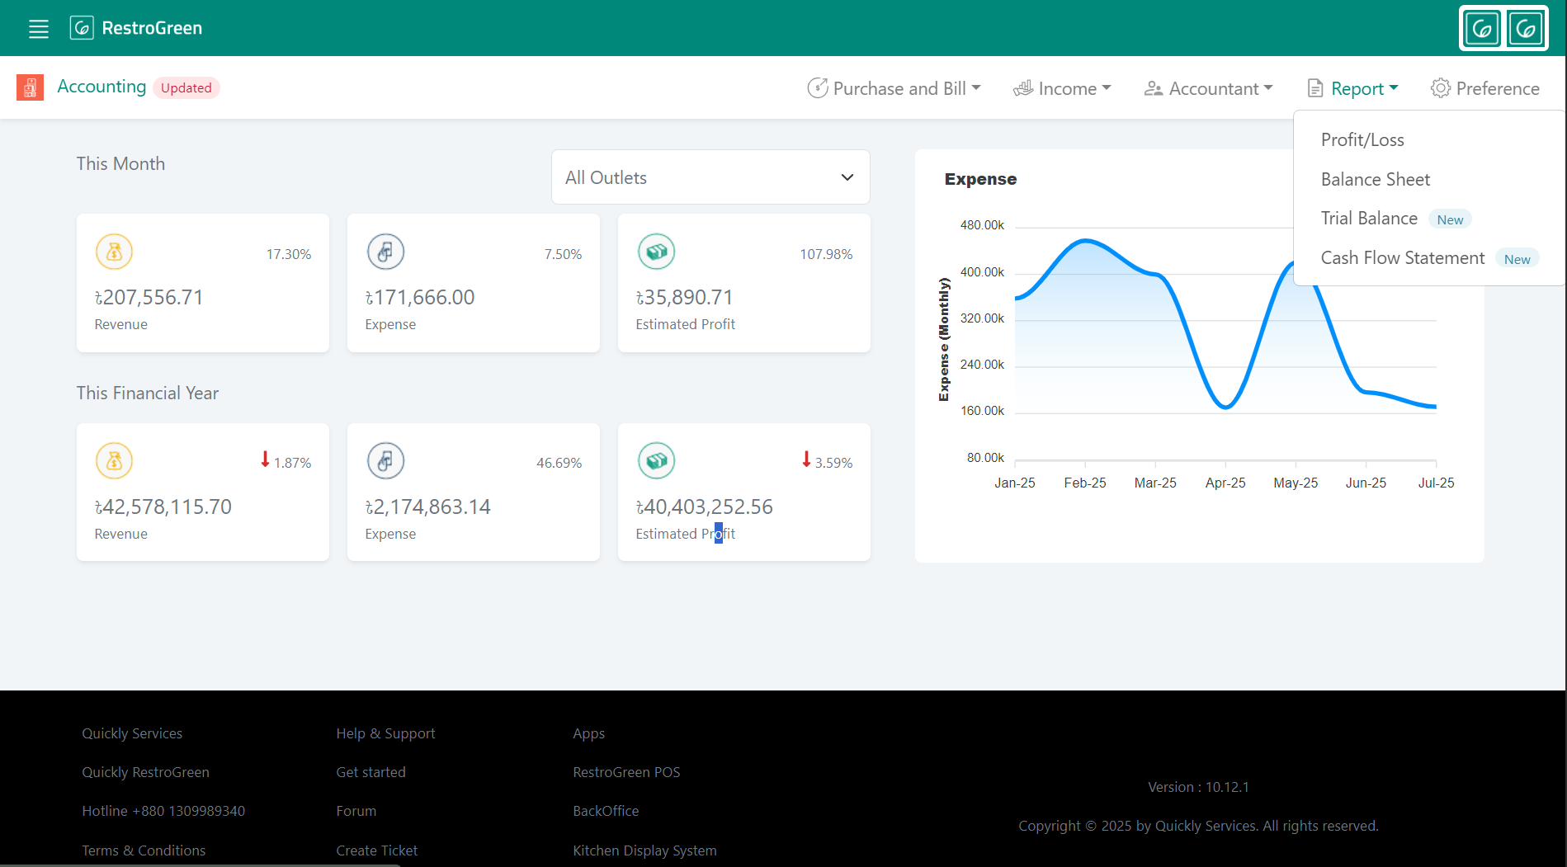Click the 46.69% yearly expense change value
This screenshot has height=867, width=1567.
pos(559,463)
